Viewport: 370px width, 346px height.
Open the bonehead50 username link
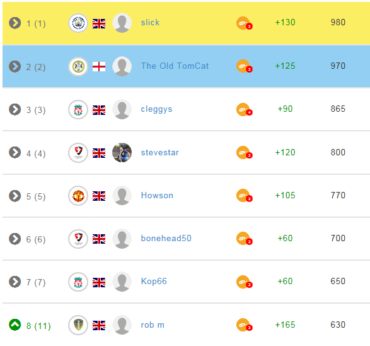point(166,238)
